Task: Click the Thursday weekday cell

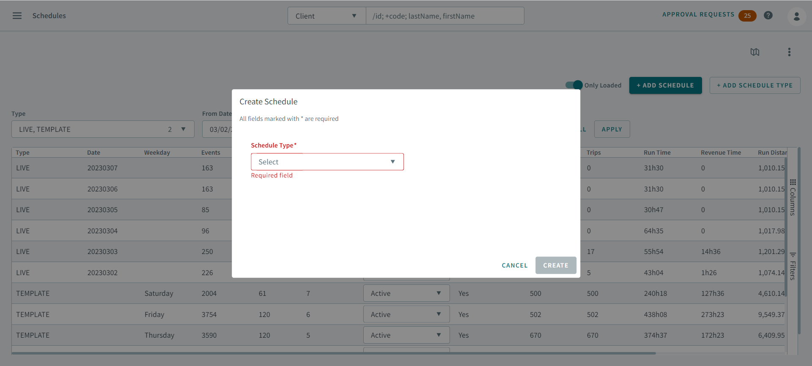Action: click(x=159, y=335)
